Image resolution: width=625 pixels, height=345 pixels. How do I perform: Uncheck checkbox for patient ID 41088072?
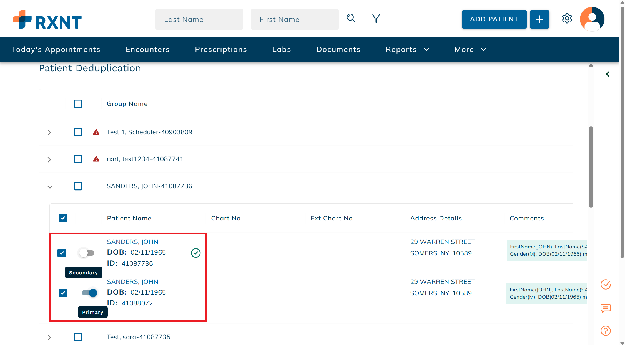click(63, 293)
